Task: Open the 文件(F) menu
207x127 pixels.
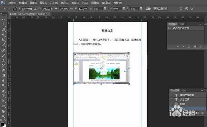Action: point(12,3)
